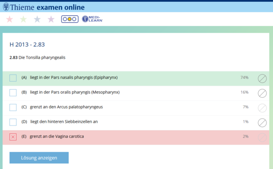Click the Lösung anzeigen button
Screen dimensions: 273x169
click(39, 158)
